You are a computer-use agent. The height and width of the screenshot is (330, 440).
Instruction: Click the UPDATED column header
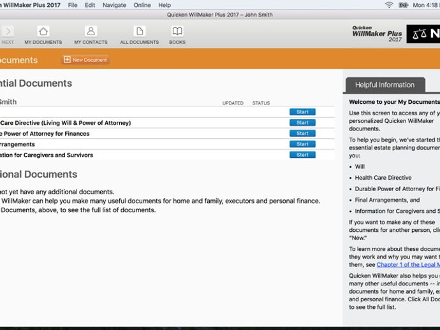coord(233,103)
